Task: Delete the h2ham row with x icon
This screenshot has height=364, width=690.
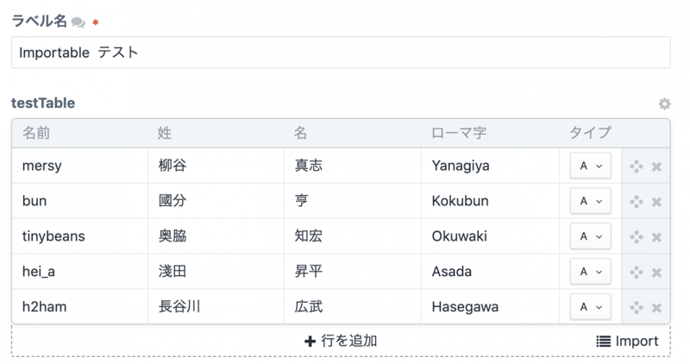Action: 656,308
